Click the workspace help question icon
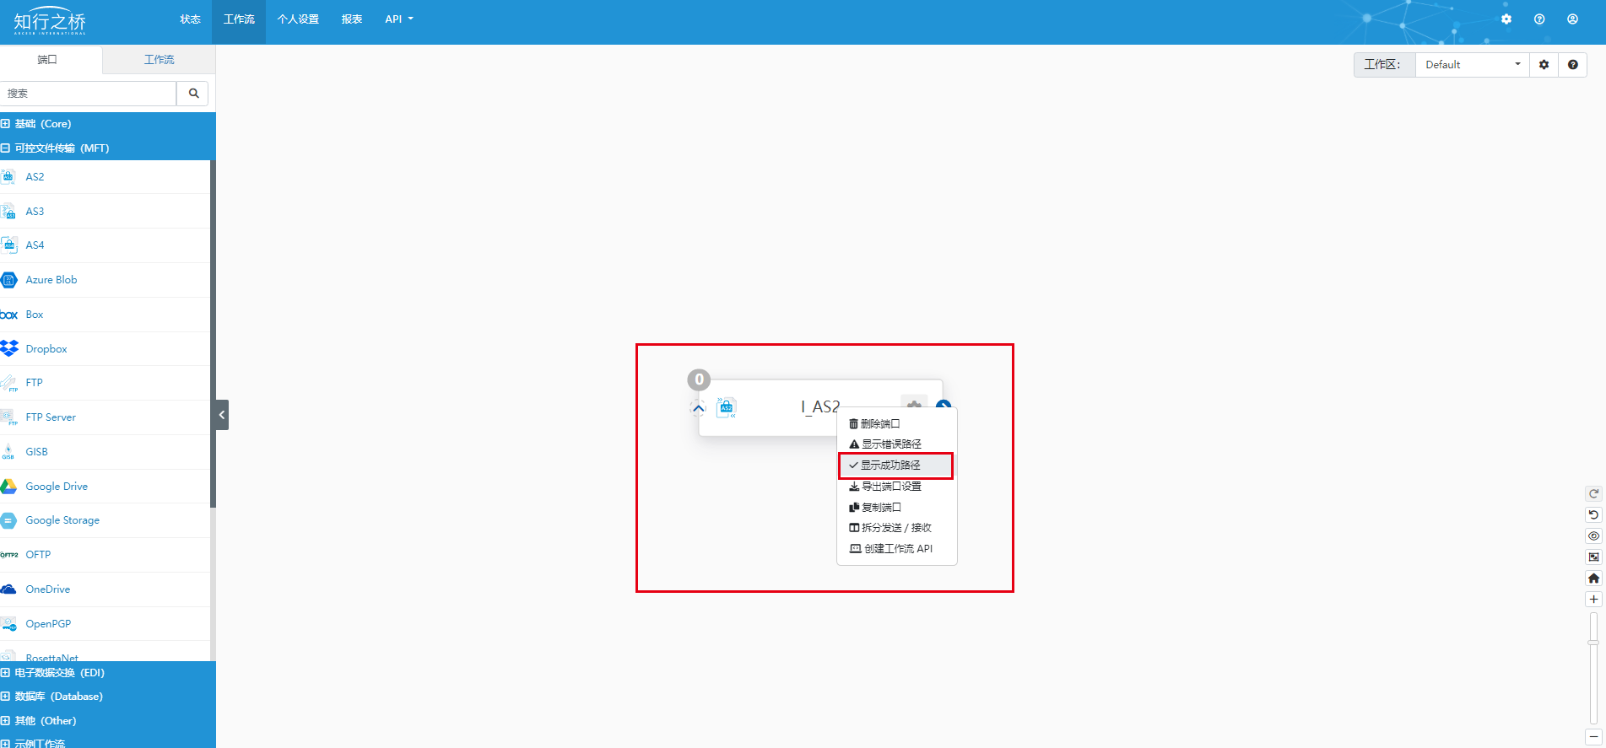Image resolution: width=1606 pixels, height=748 pixels. click(1572, 65)
